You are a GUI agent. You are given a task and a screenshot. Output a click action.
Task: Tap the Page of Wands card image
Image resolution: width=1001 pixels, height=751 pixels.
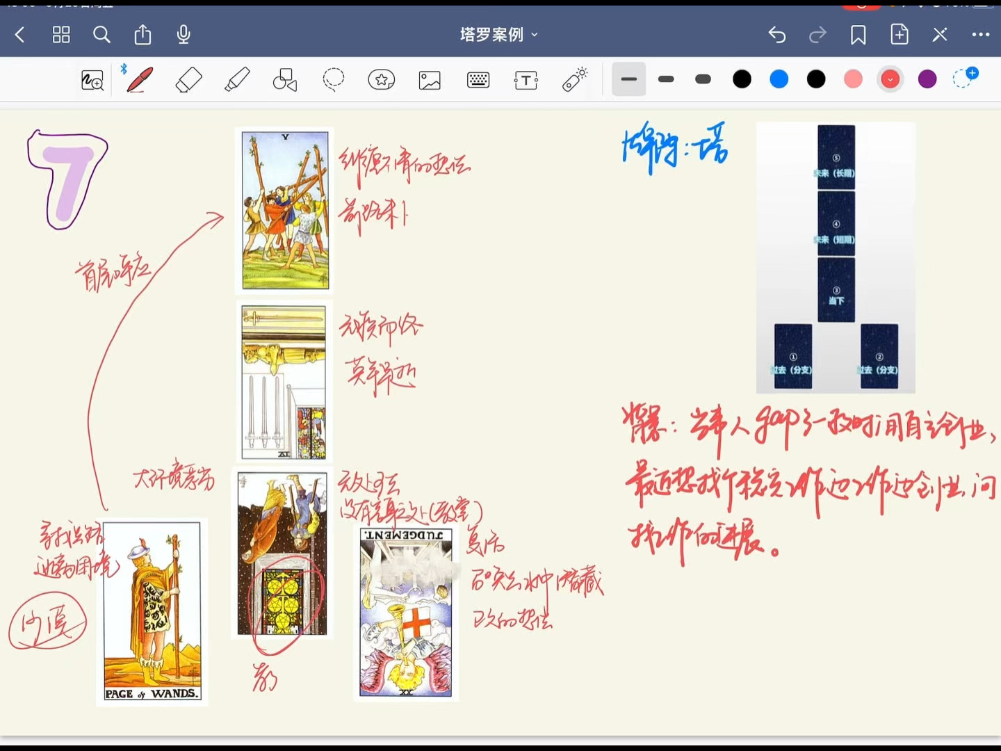[x=152, y=612]
